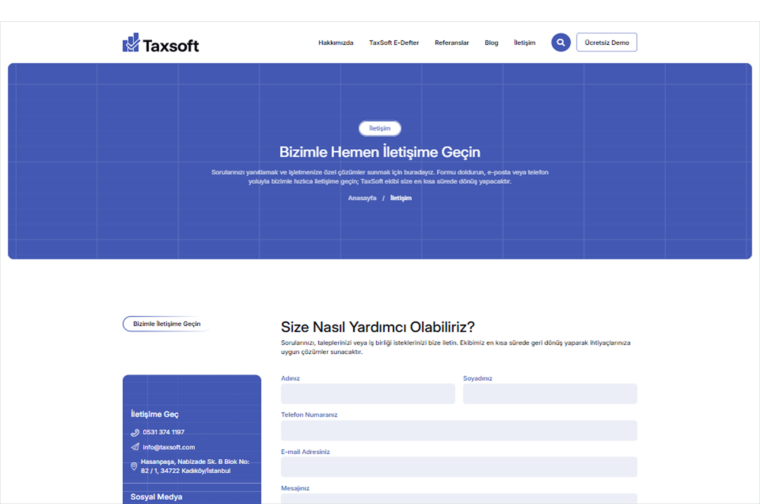Click the location pin icon beside the address
Image resolution: width=760 pixels, height=504 pixels.
(135, 466)
